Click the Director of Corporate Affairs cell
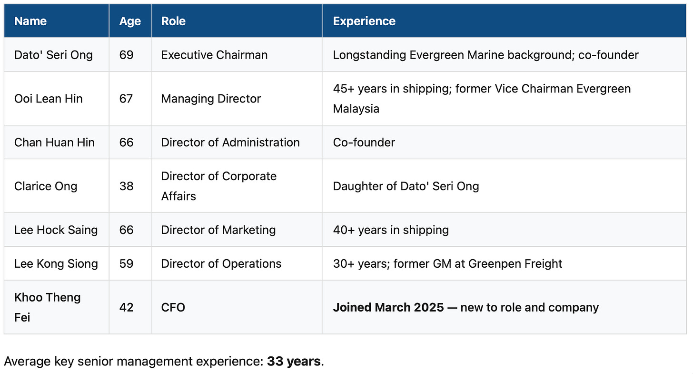 pos(237,186)
